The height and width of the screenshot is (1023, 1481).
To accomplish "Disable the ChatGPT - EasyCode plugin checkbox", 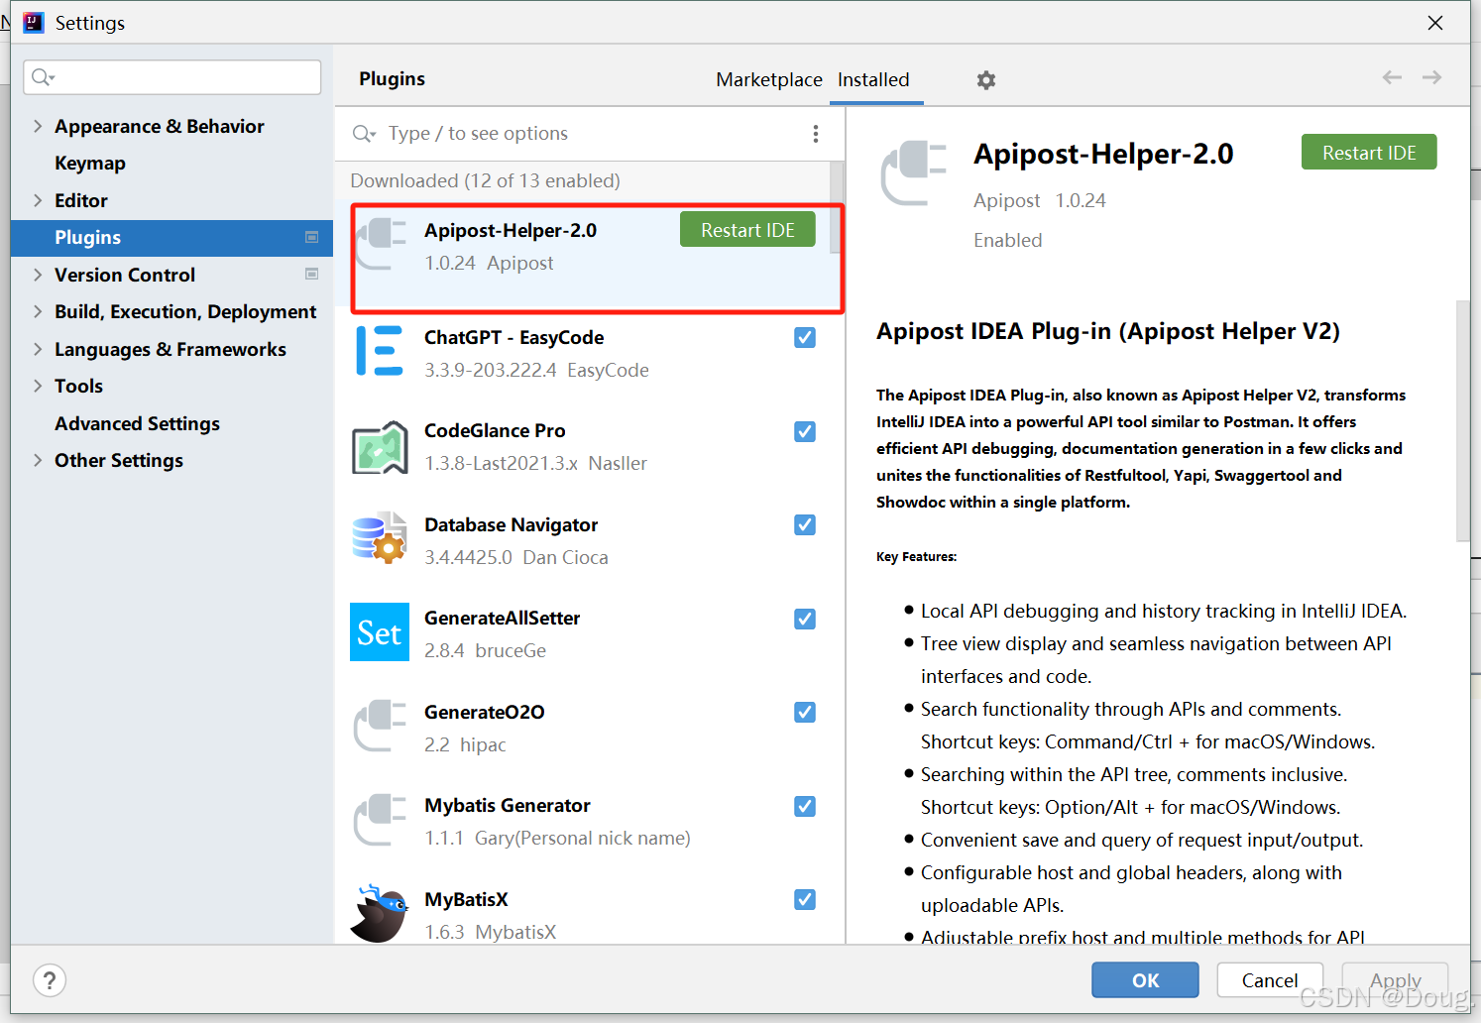I will (805, 337).
